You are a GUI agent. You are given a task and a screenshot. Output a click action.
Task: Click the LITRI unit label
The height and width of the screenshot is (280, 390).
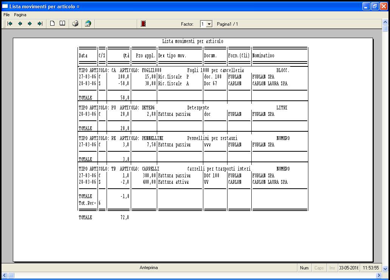click(282, 108)
